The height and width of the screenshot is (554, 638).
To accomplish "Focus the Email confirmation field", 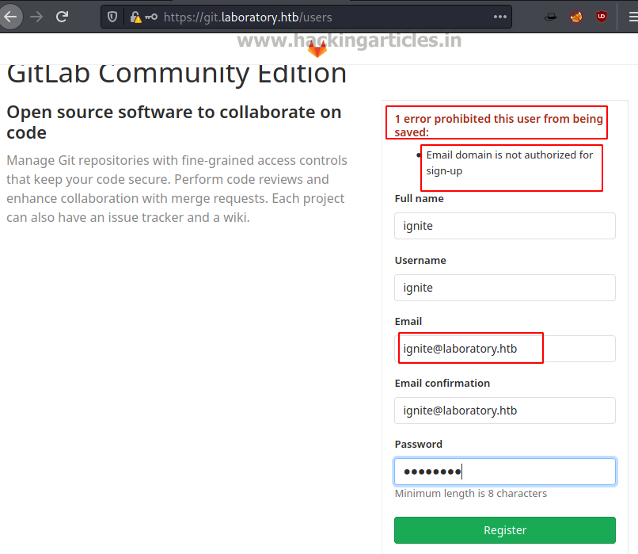I will [x=505, y=411].
